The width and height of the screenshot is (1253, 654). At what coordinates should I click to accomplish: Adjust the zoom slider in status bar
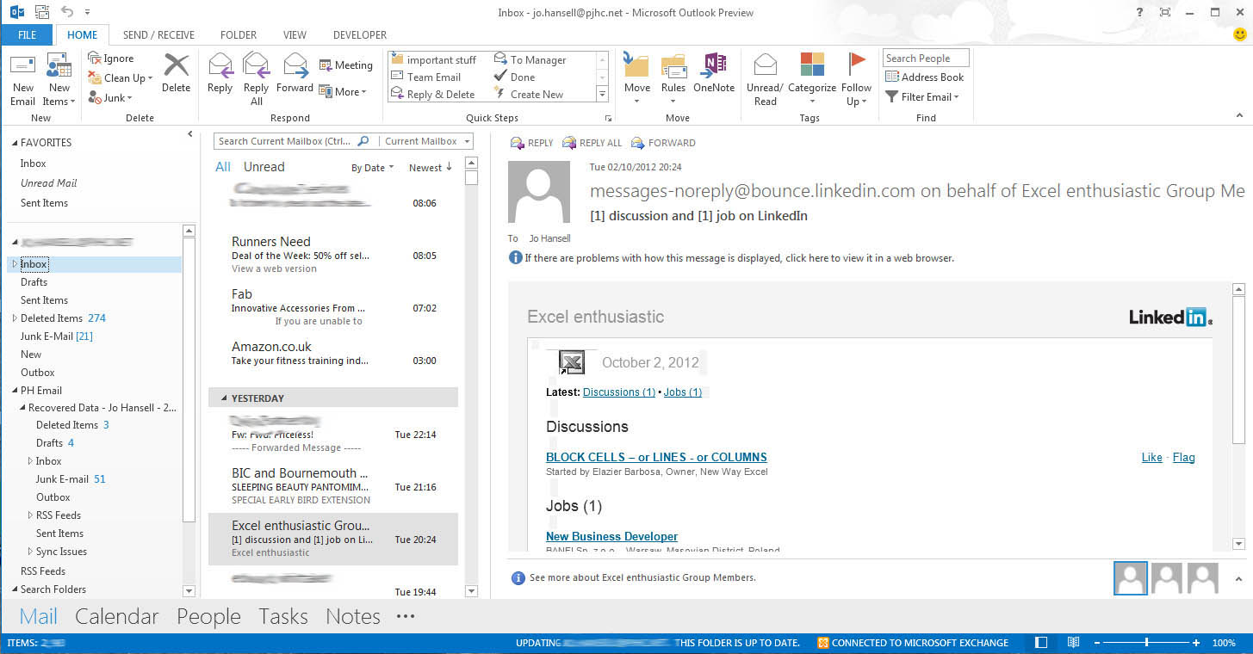point(1146,643)
